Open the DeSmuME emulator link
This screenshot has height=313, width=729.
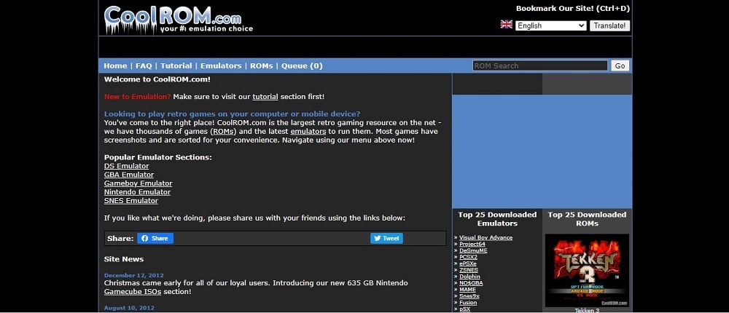click(x=473, y=250)
